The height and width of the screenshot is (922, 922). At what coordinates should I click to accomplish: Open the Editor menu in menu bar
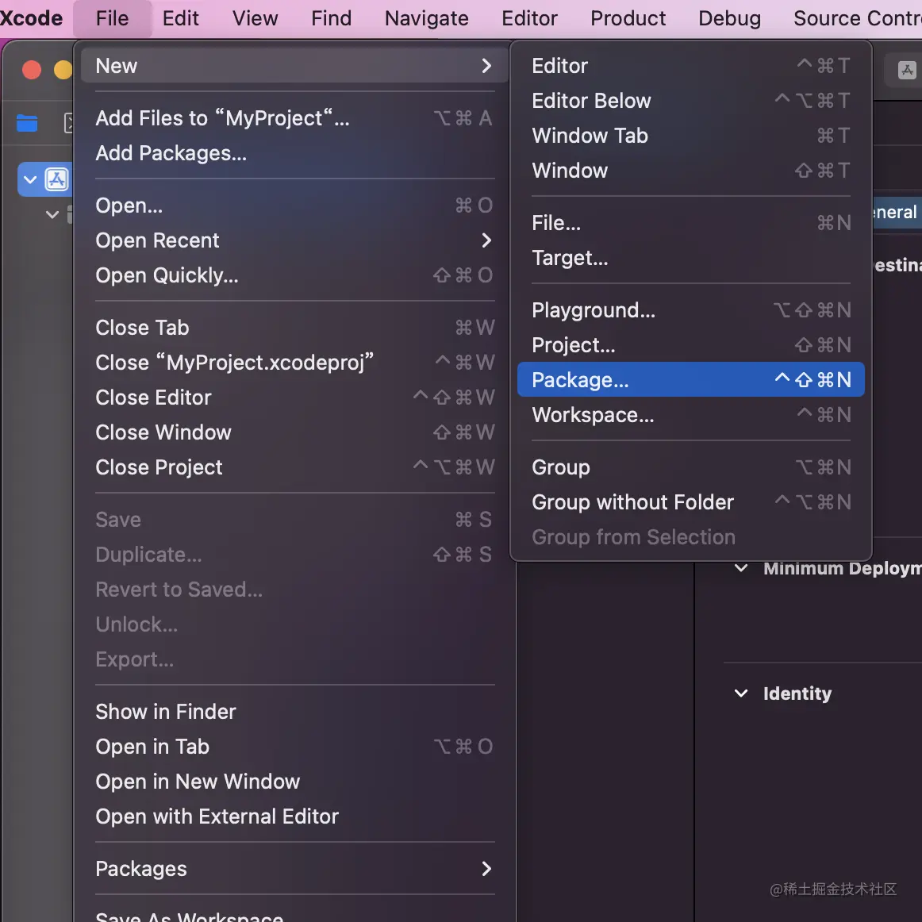coord(529,18)
